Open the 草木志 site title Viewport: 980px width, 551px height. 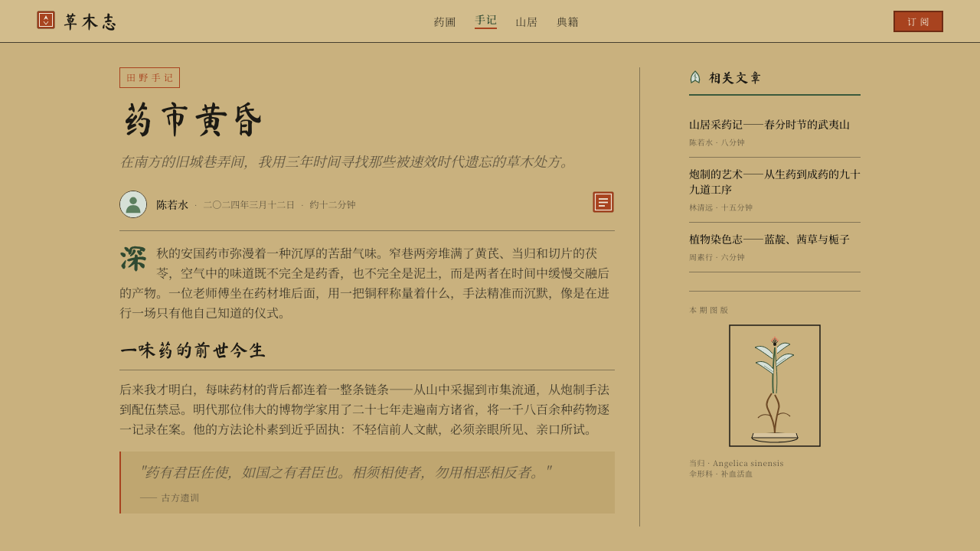tap(90, 22)
